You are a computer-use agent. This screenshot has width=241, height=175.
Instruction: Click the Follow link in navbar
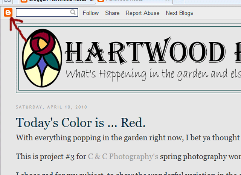click(x=91, y=13)
